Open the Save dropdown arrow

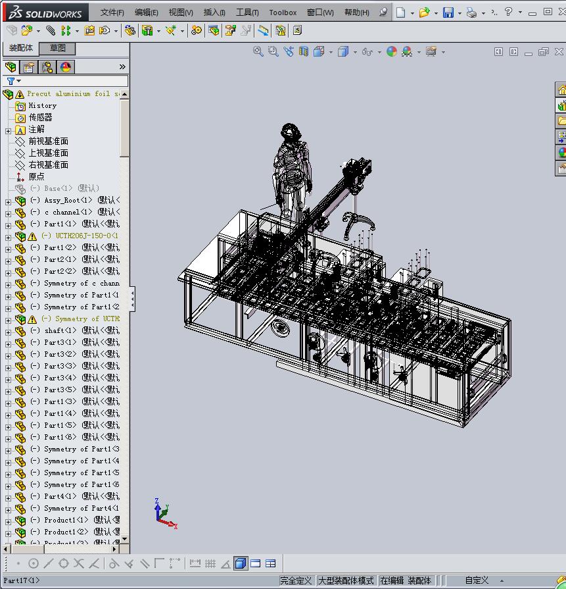pos(460,13)
